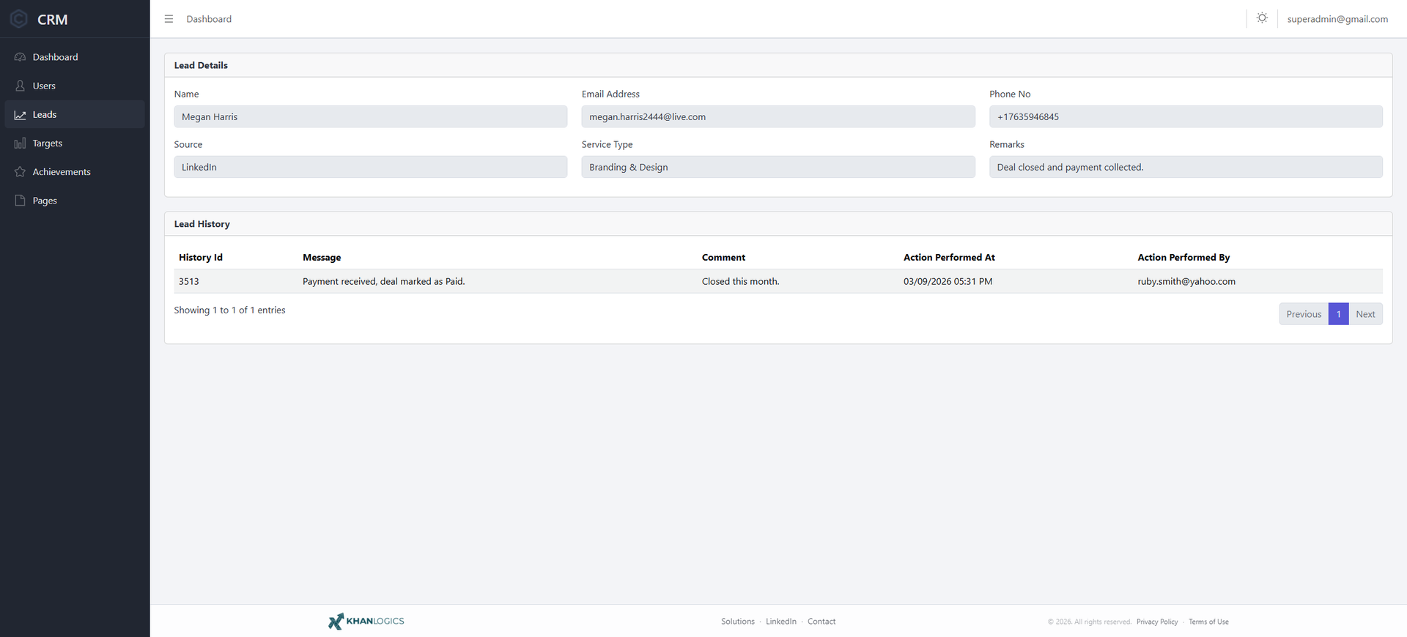Toggle sidebar with hamburger menu icon
1407x637 pixels.
point(169,19)
